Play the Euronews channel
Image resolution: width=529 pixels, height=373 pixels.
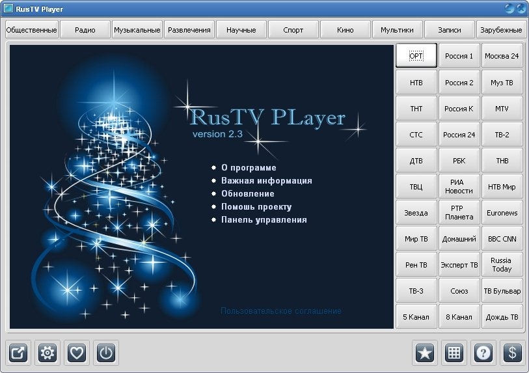tap(502, 213)
